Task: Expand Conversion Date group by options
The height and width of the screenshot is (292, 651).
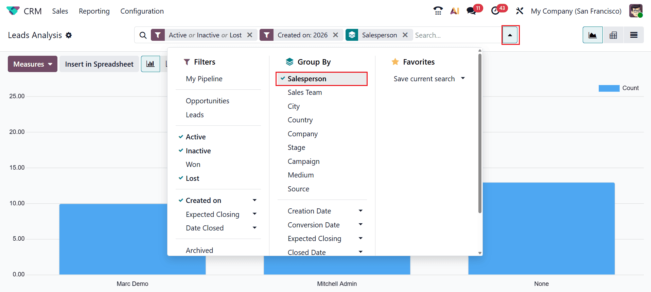Action: tap(360, 225)
